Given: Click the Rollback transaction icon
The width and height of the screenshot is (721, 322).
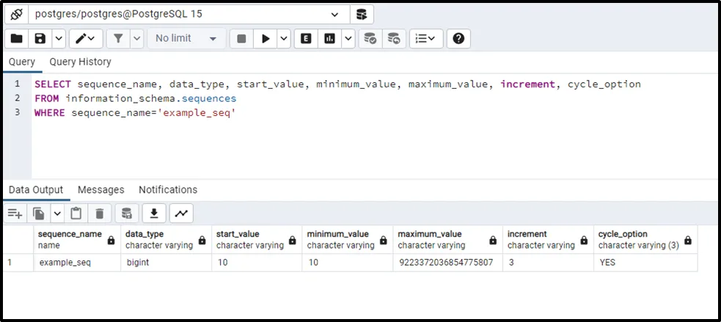Looking at the screenshot, I should (394, 39).
